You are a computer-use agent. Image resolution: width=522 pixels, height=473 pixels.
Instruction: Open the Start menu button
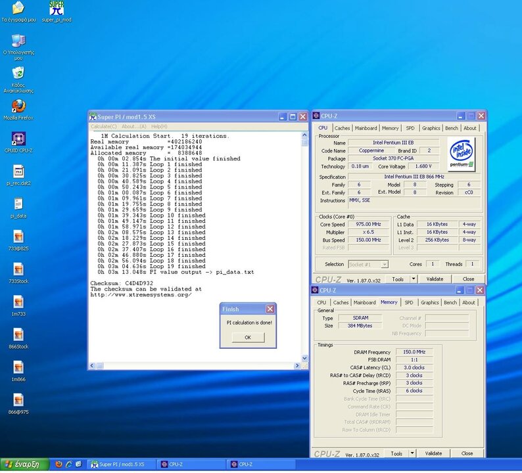pyautogui.click(x=24, y=464)
